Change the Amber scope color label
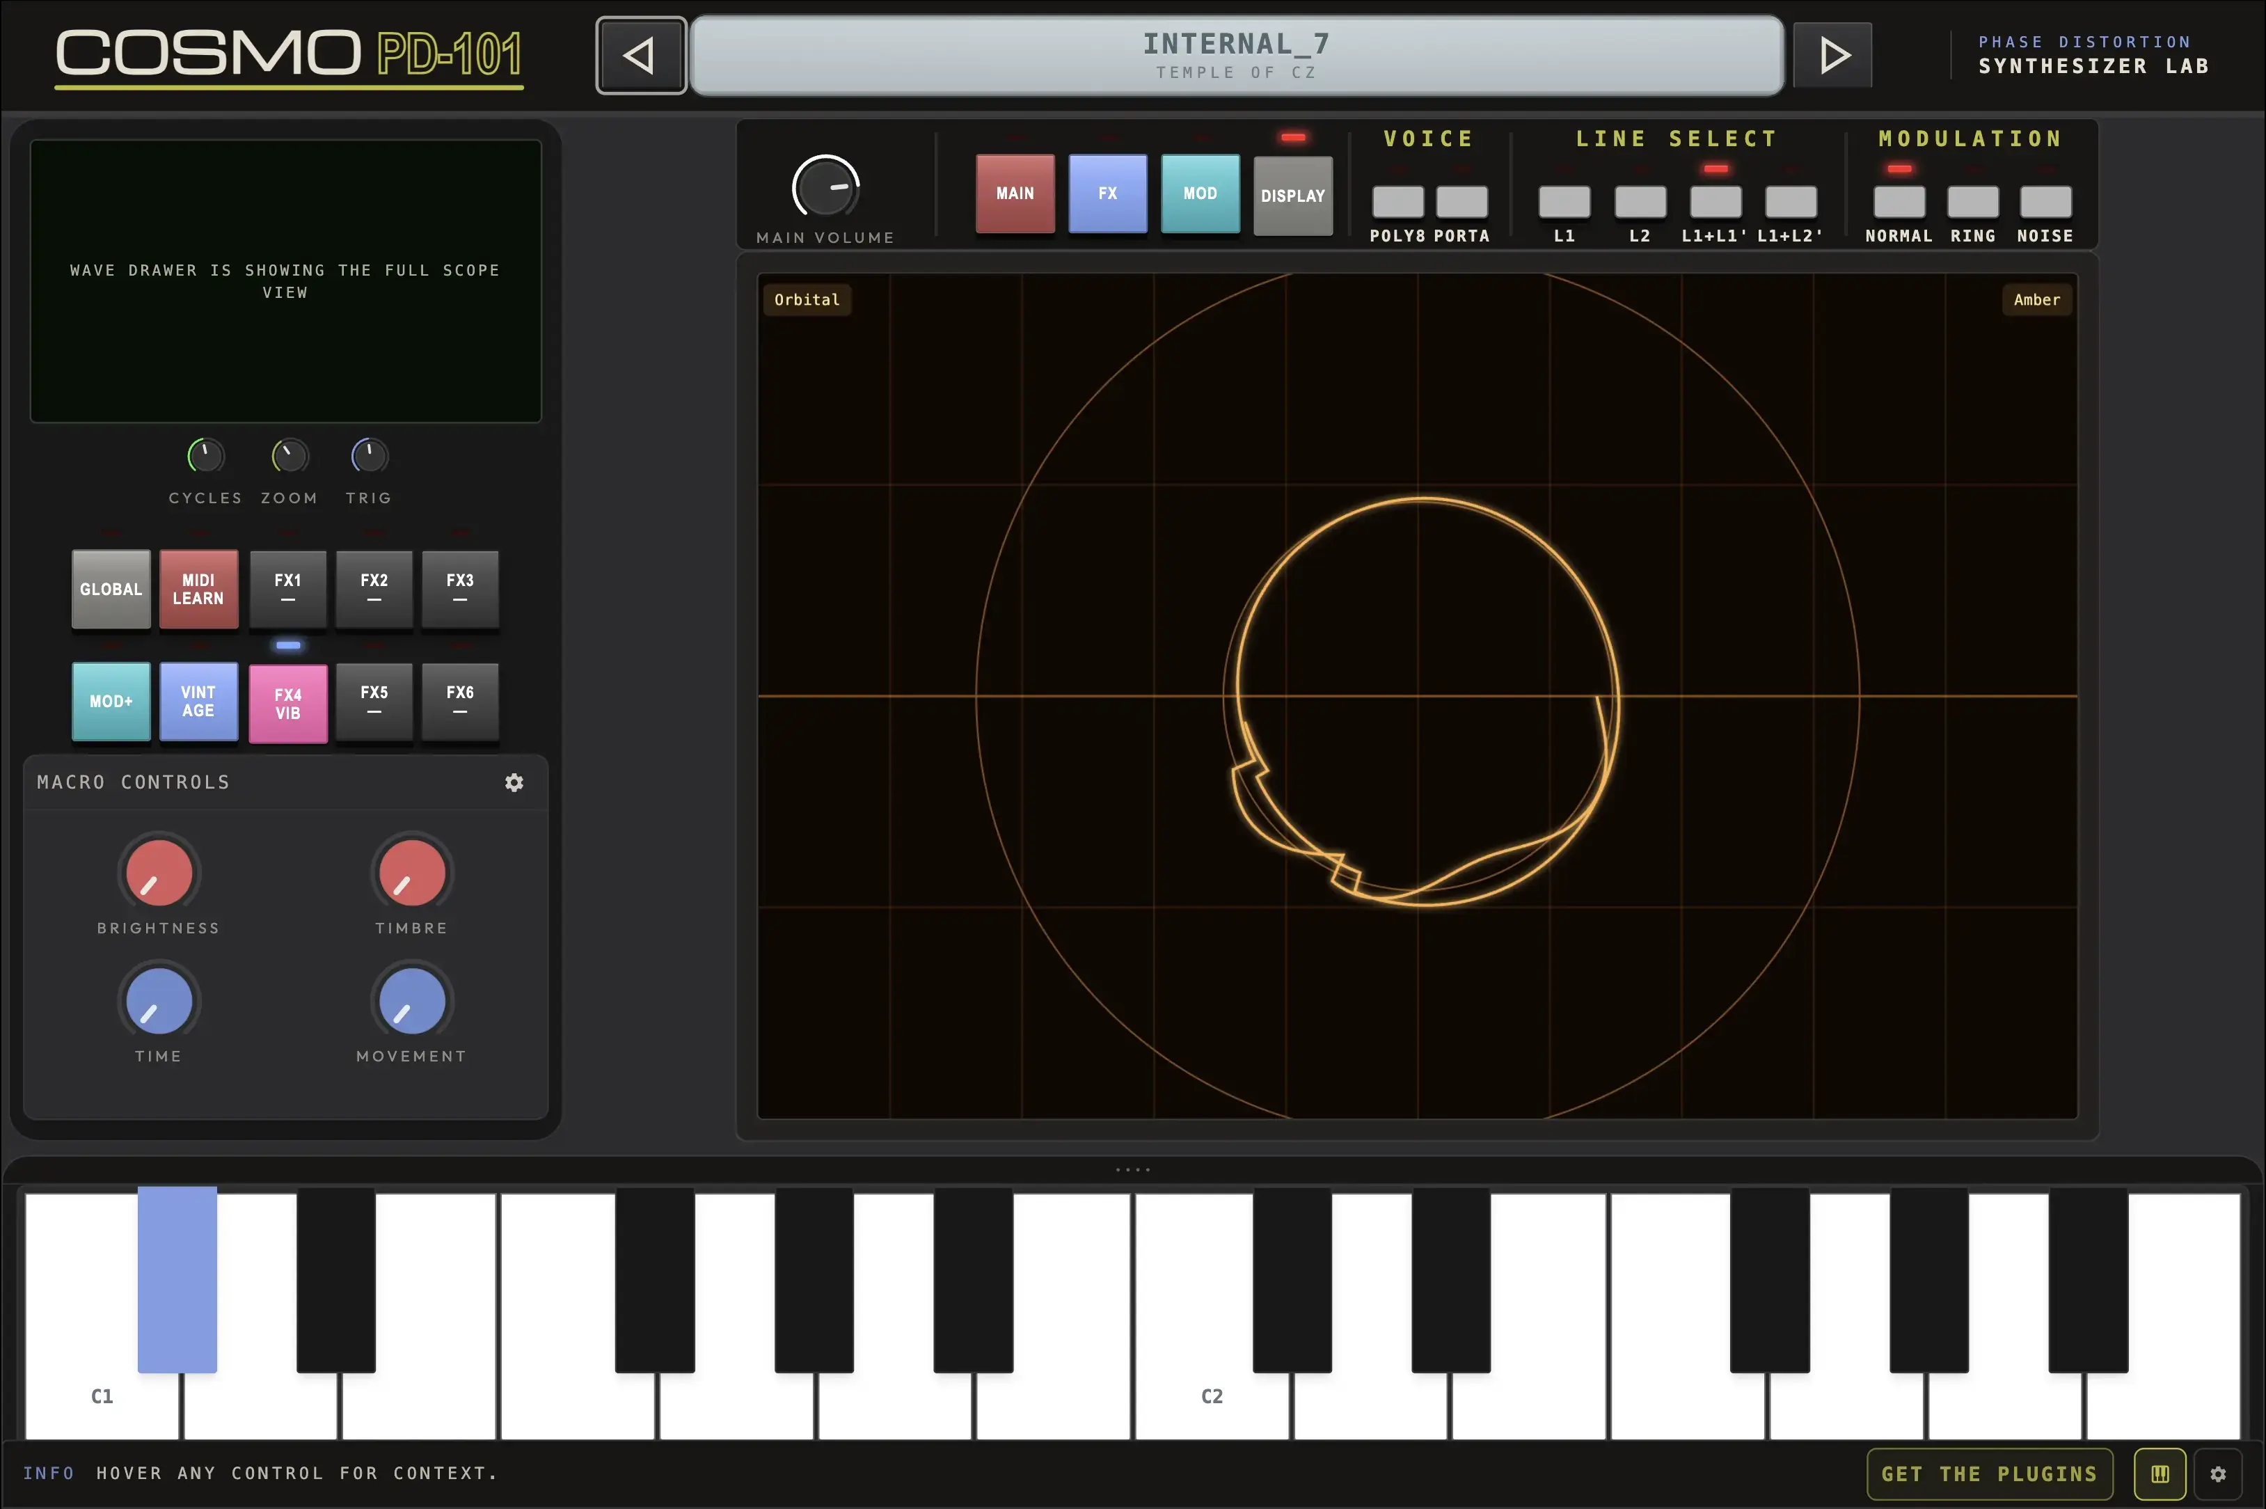This screenshot has width=2266, height=1509. pyautogui.click(x=2037, y=299)
